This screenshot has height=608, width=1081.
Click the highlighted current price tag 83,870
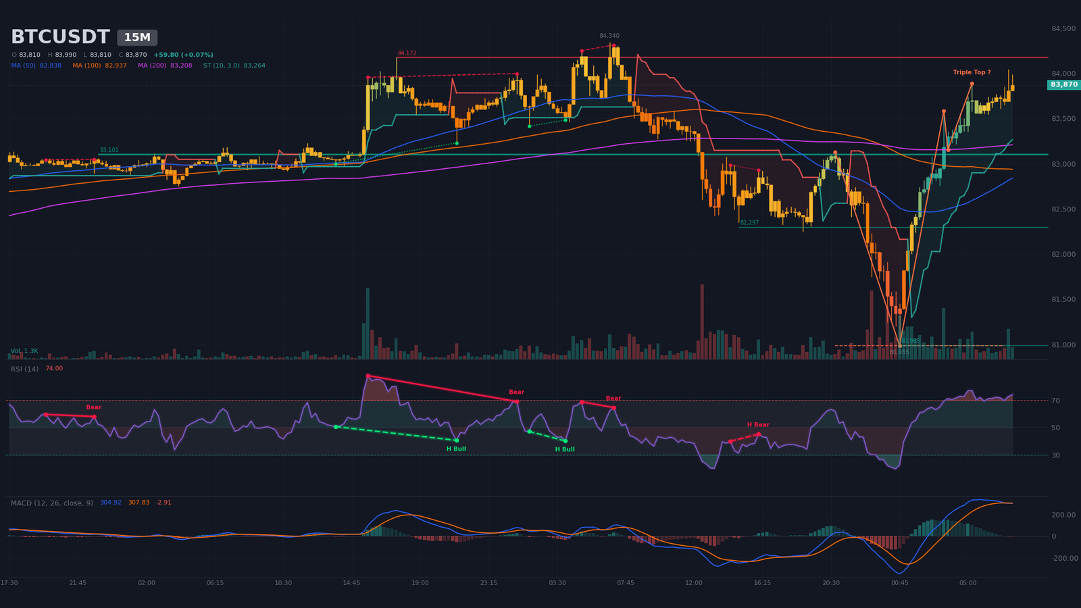tap(1064, 84)
